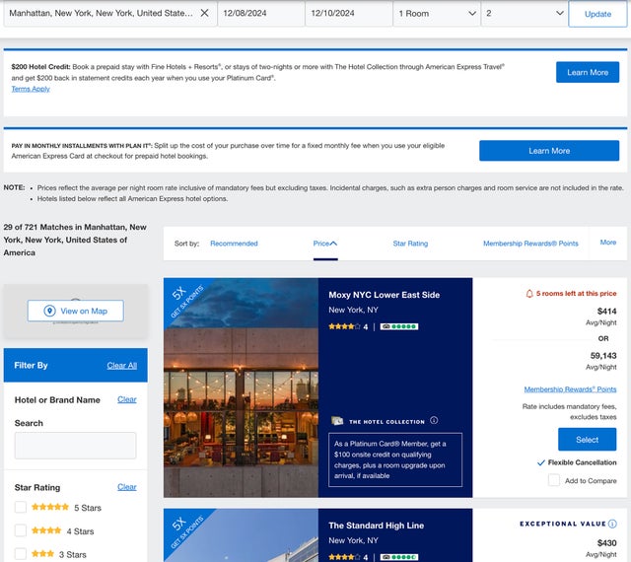Open the Terms Apply link
Screen dimensions: 631x562
point(31,89)
